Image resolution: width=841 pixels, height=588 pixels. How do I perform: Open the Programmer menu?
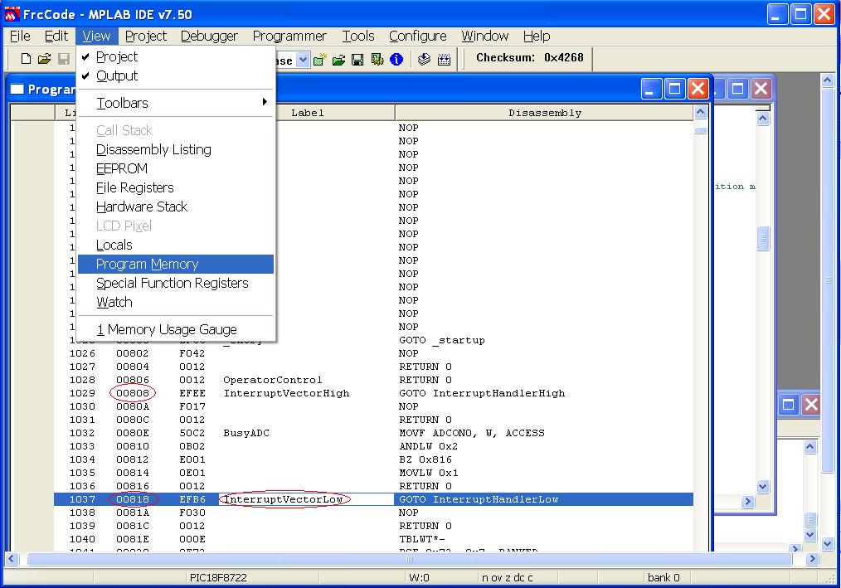(289, 36)
